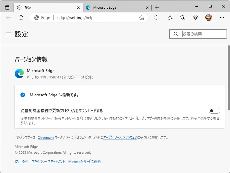The image size is (230, 173).
Task: Open the Settings and more ellipsis menu
Action: (222, 18)
